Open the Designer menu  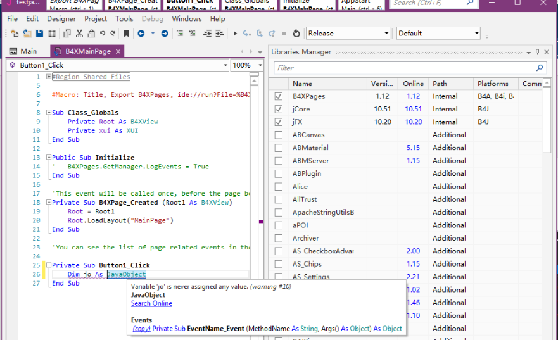pyautogui.click(x=61, y=19)
